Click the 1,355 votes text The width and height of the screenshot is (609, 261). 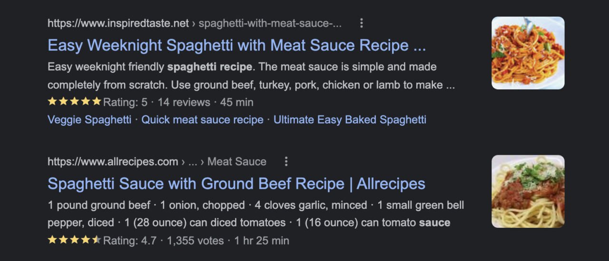click(x=195, y=241)
